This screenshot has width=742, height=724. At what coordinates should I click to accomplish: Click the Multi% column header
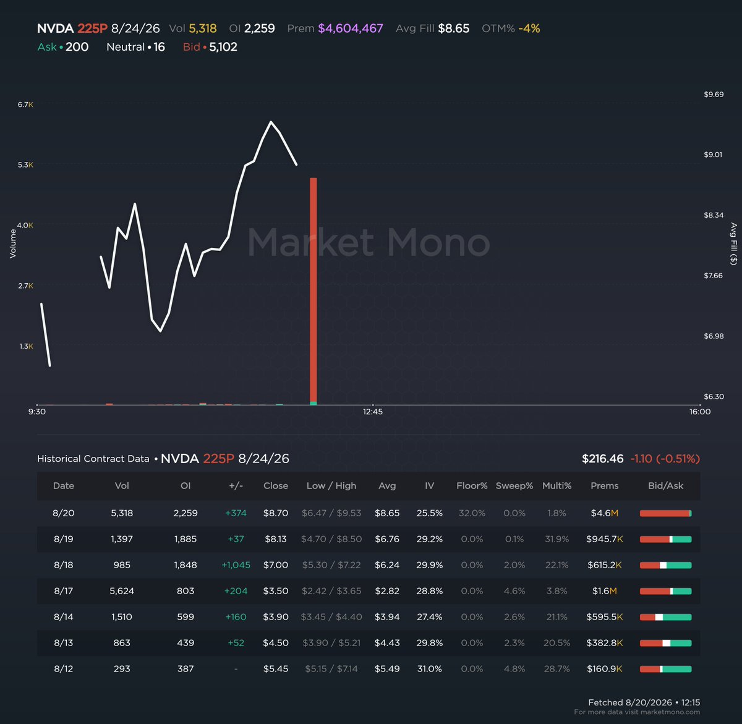pyautogui.click(x=556, y=486)
